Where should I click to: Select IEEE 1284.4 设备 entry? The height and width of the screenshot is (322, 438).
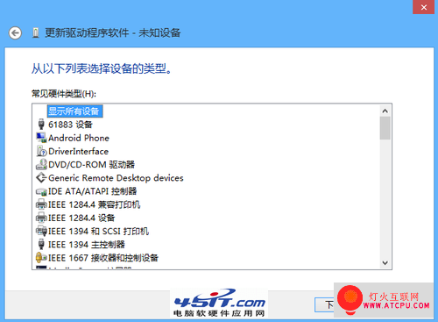coord(81,218)
